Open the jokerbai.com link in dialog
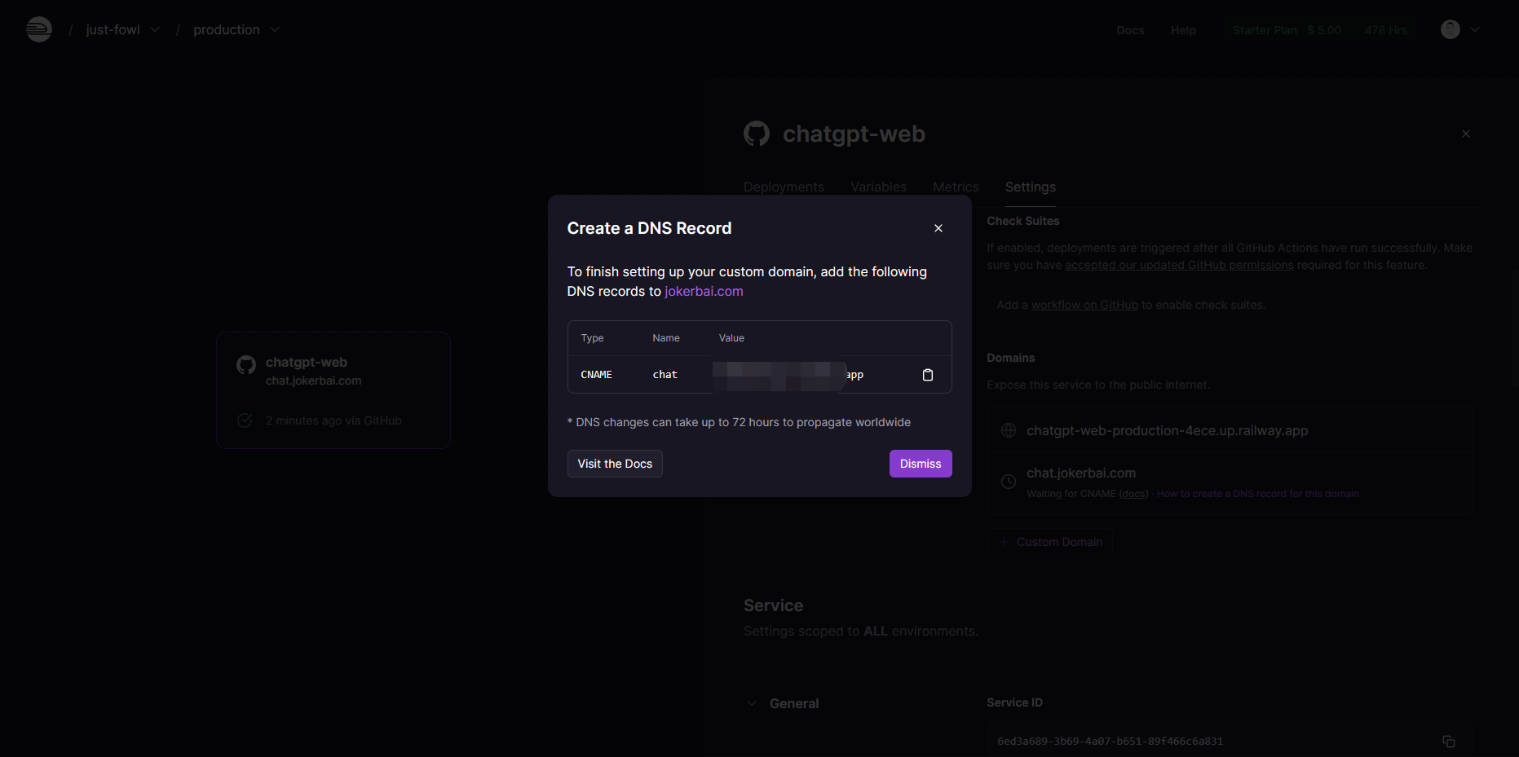This screenshot has width=1519, height=757. pyautogui.click(x=704, y=291)
